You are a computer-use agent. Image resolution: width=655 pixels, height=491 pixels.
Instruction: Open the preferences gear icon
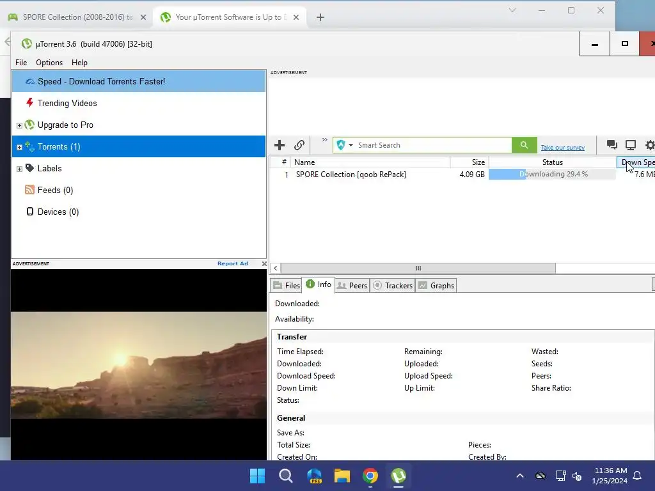[x=650, y=145]
